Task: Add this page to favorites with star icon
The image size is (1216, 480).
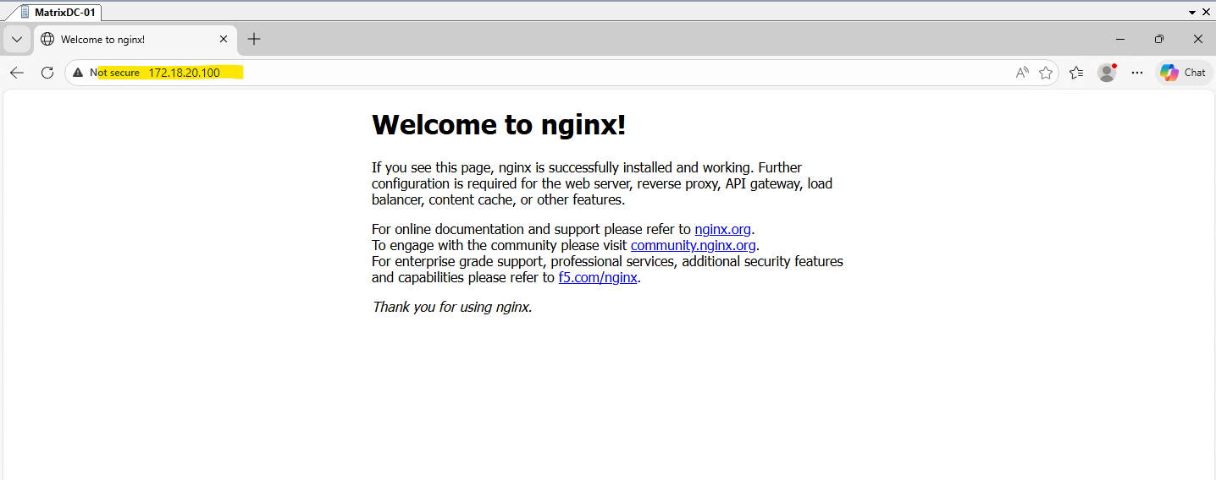Action: (1046, 73)
